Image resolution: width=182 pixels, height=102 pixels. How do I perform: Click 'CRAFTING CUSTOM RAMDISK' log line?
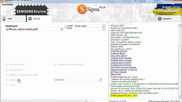pos(123,67)
